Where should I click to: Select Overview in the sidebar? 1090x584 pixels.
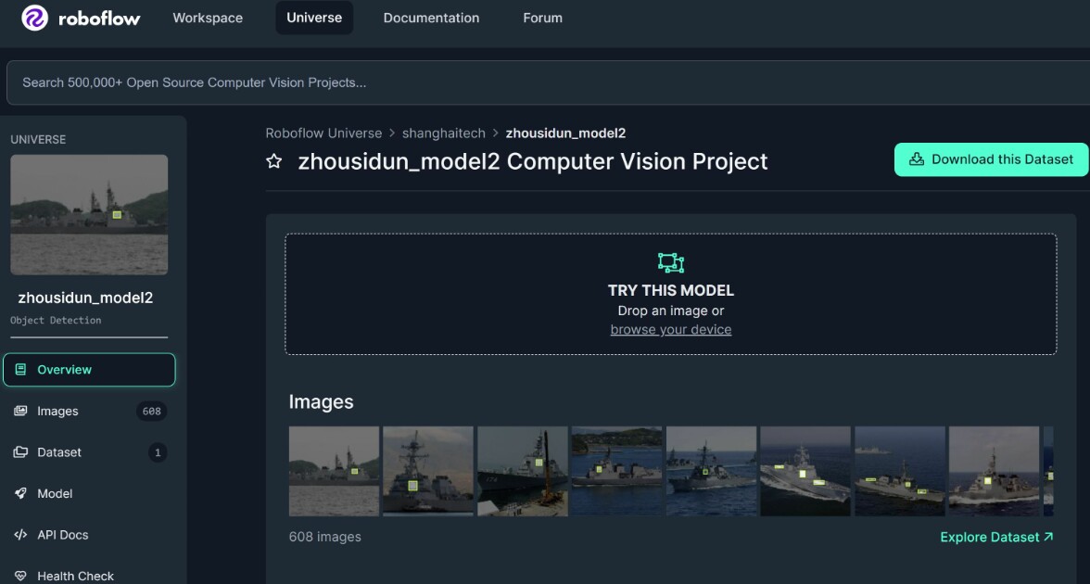tap(89, 369)
